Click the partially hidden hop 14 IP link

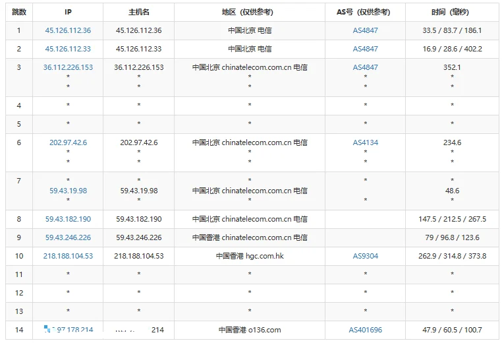click(69, 329)
